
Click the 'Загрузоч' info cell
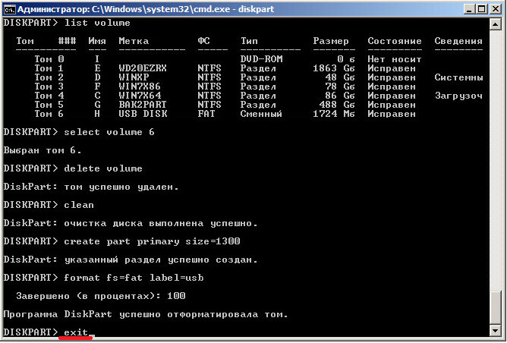pos(458,96)
